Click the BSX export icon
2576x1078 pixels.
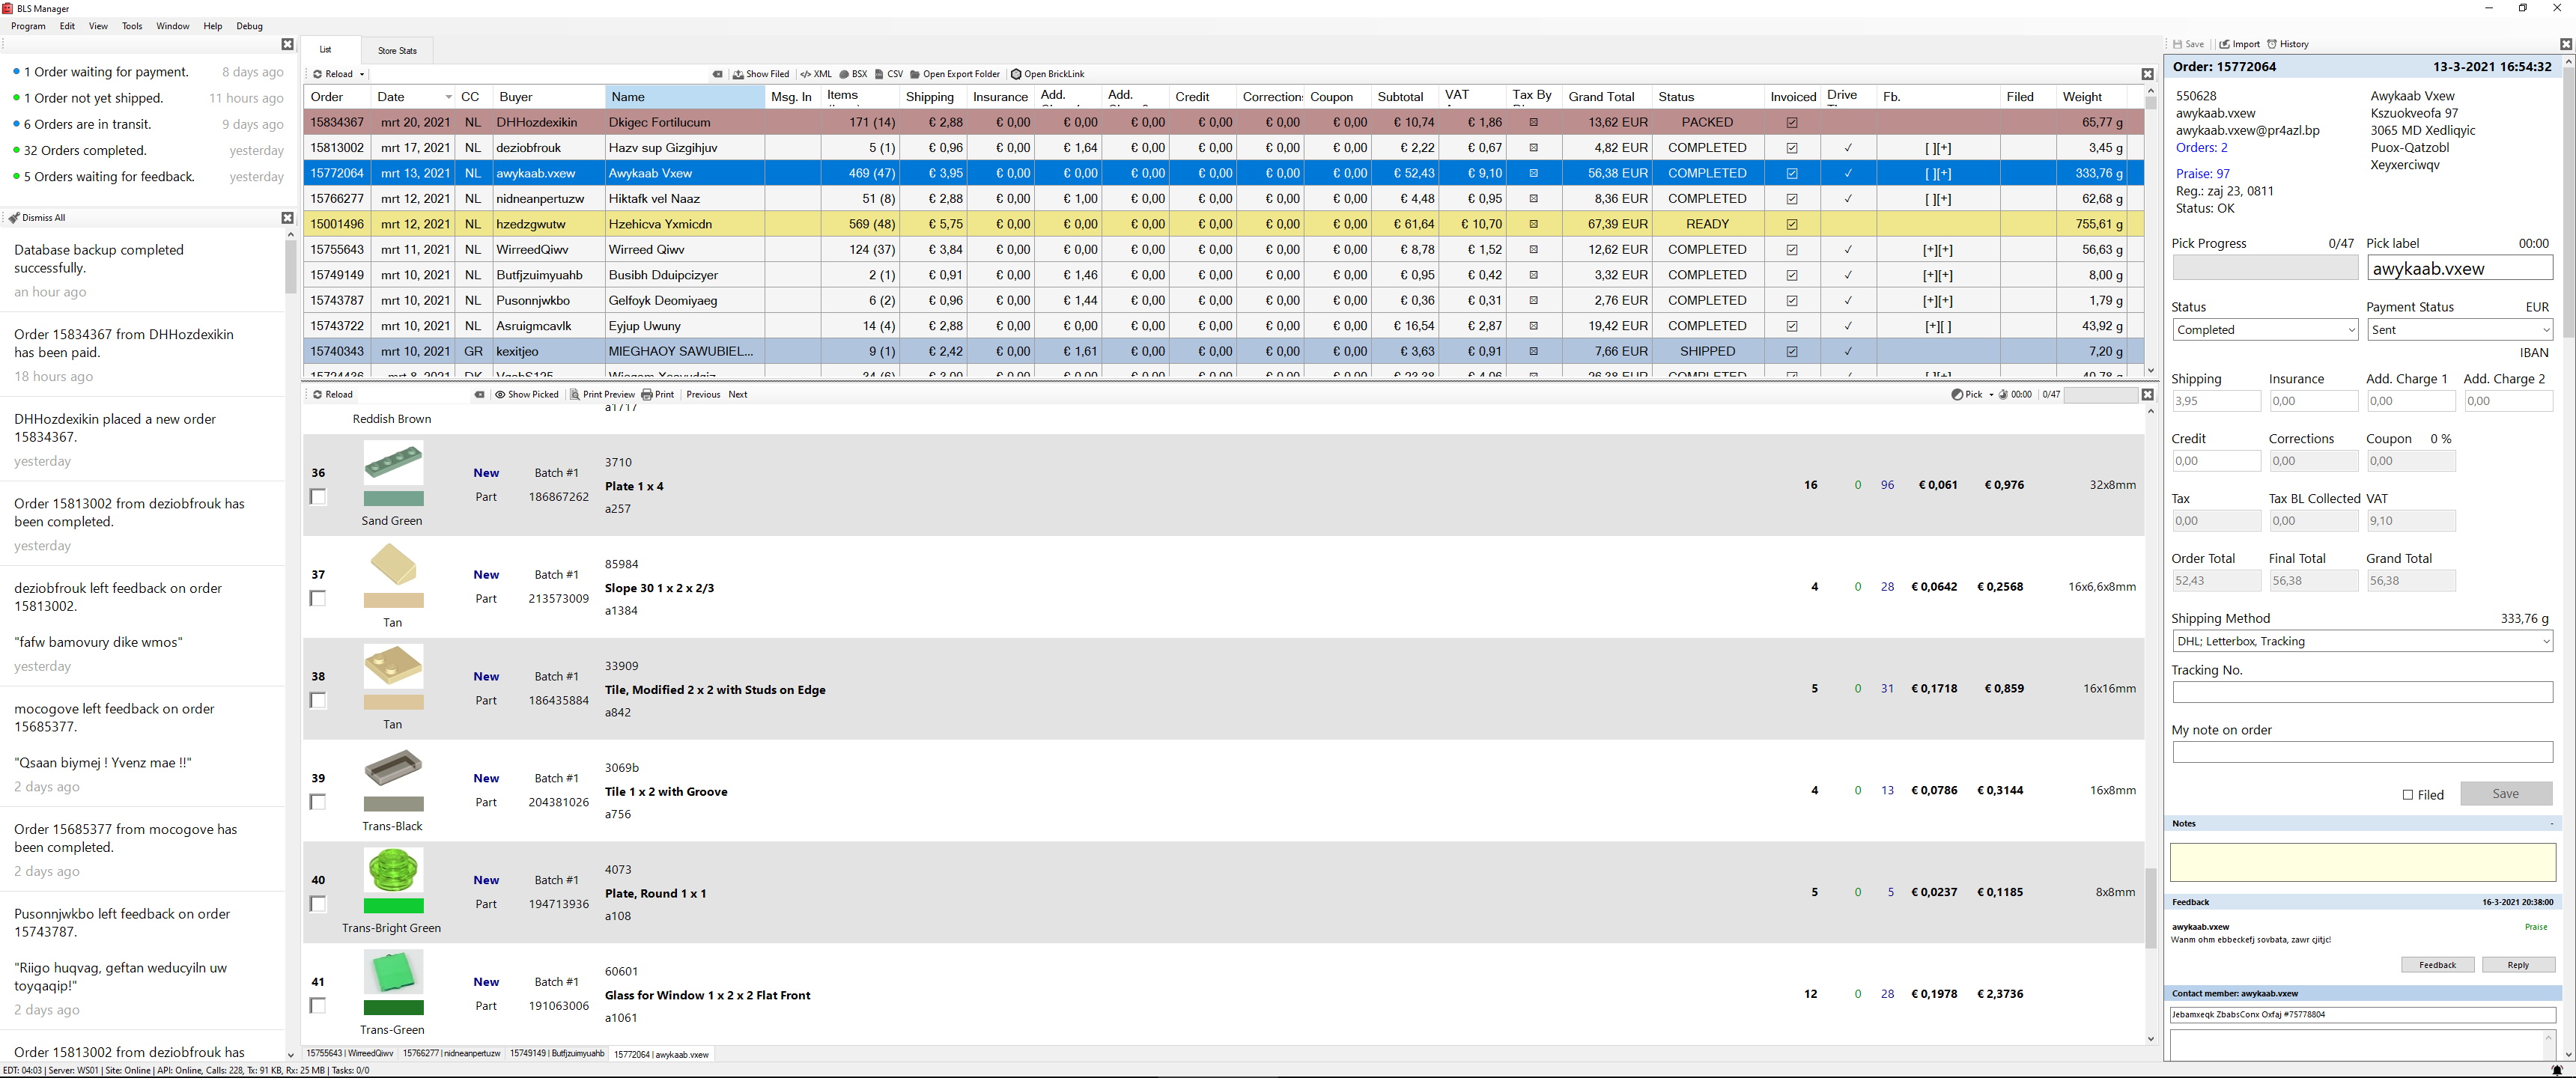(x=844, y=74)
